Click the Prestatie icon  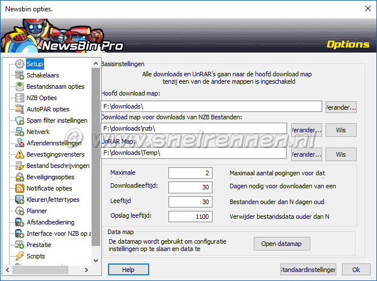pyautogui.click(x=19, y=245)
